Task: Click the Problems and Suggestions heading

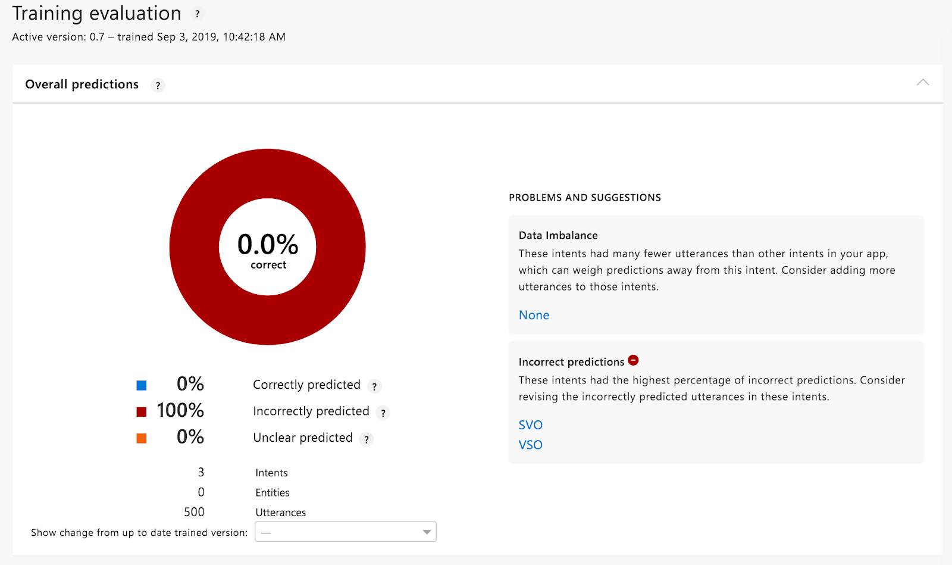Action: click(x=585, y=198)
